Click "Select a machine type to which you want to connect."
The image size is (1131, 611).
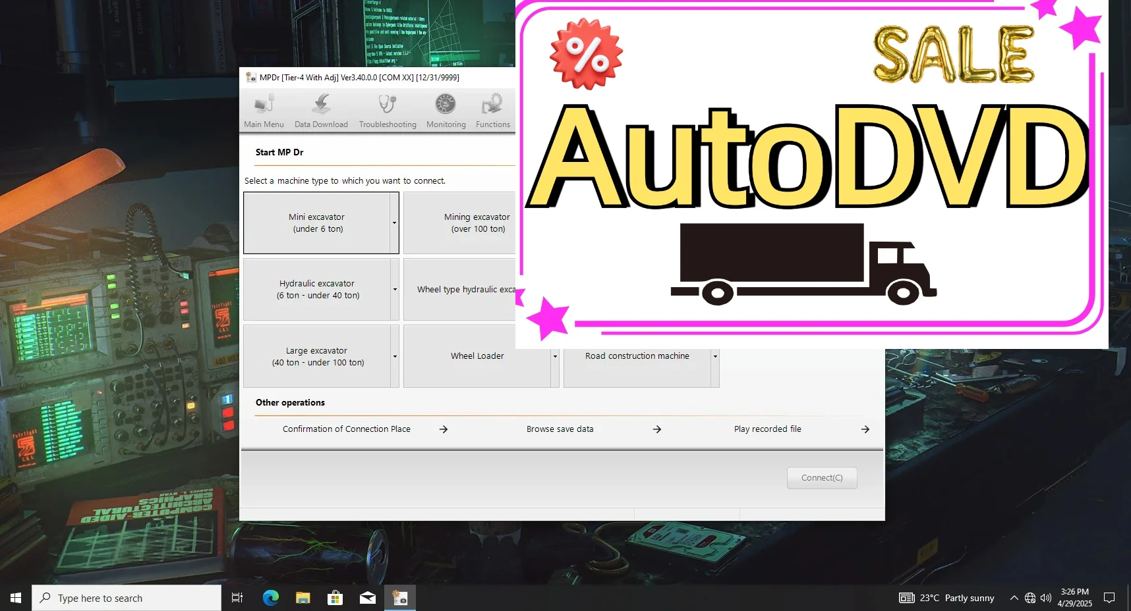pos(345,181)
